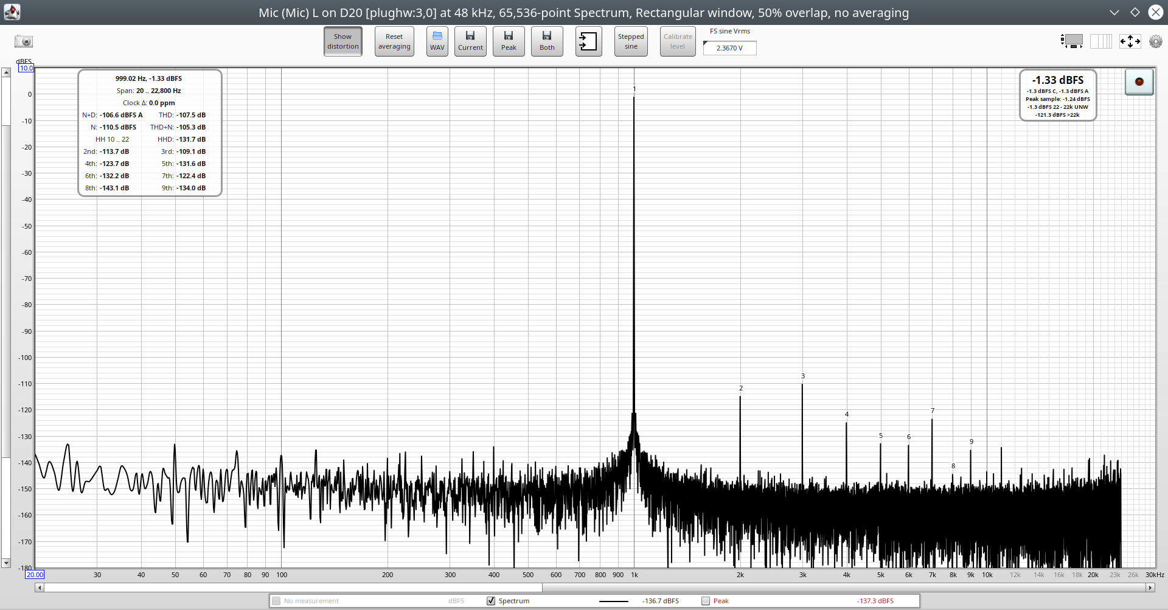Toggle the Show distortion button

[x=343, y=41]
